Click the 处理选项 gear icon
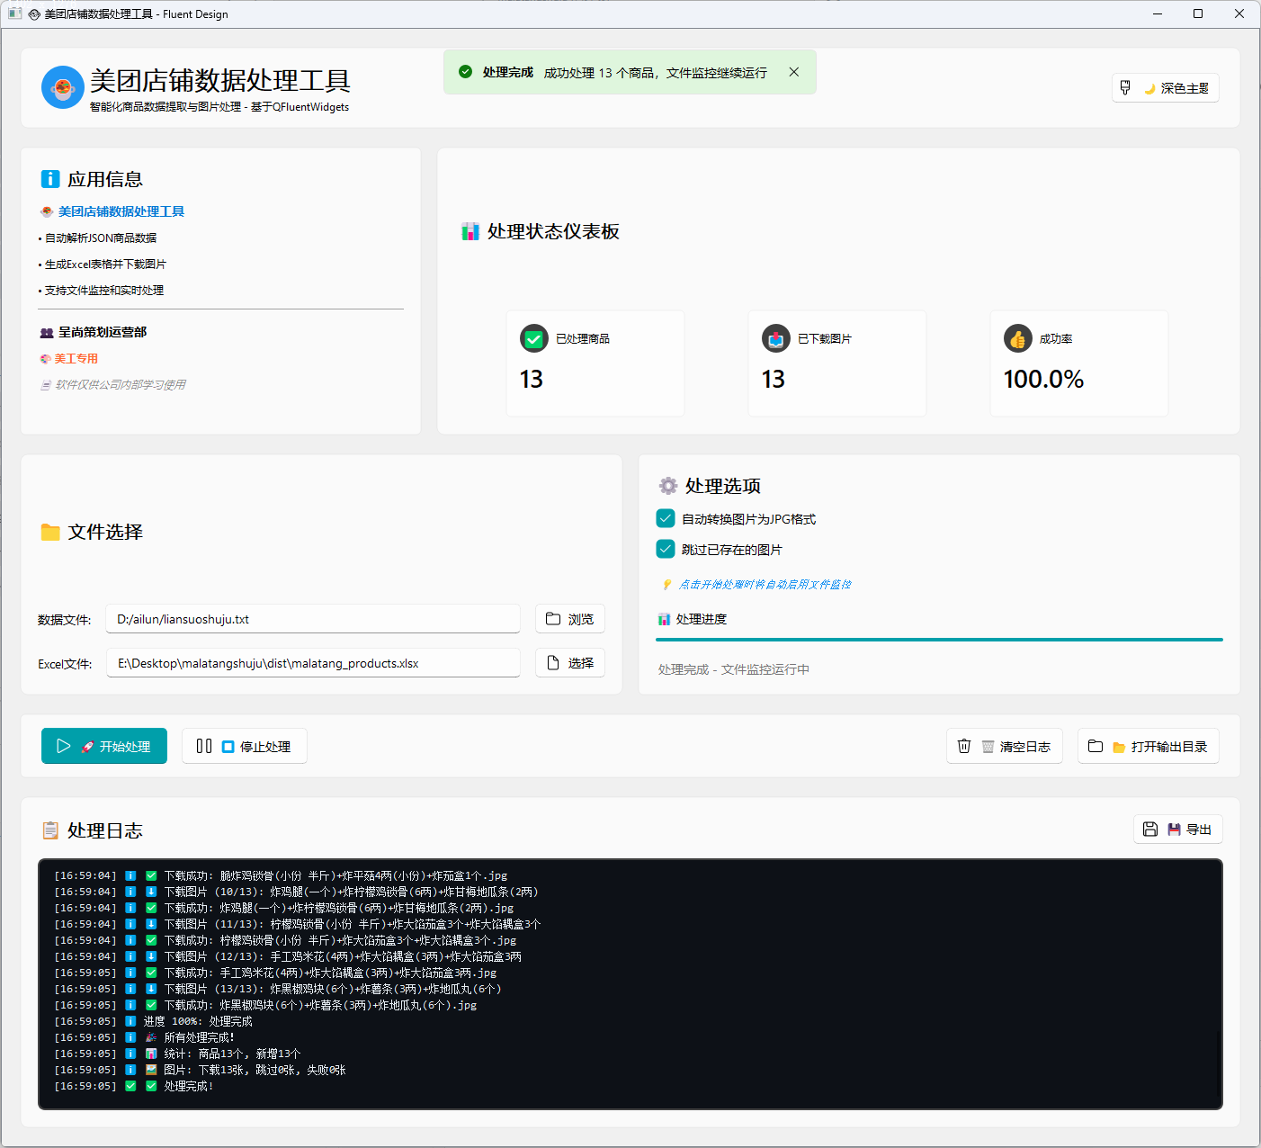The width and height of the screenshot is (1261, 1148). tap(668, 486)
